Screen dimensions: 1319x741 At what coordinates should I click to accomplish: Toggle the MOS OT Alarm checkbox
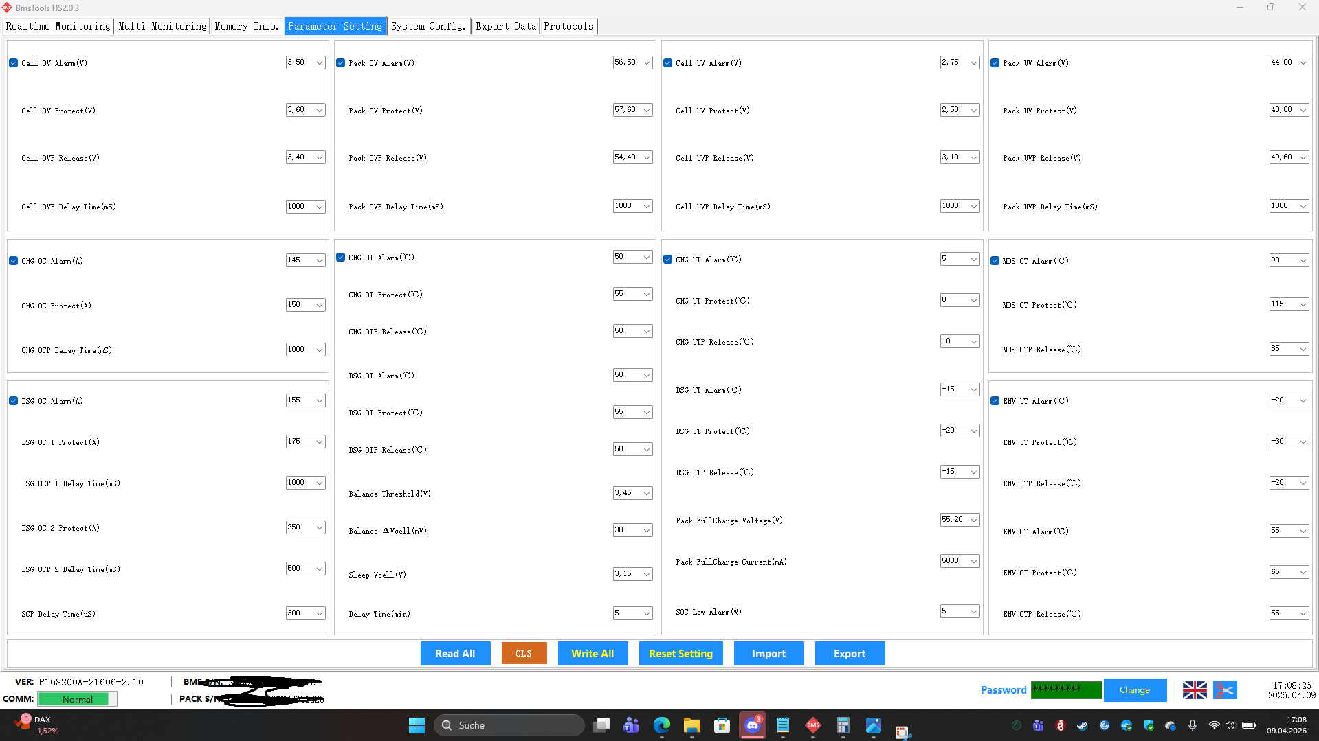995,261
